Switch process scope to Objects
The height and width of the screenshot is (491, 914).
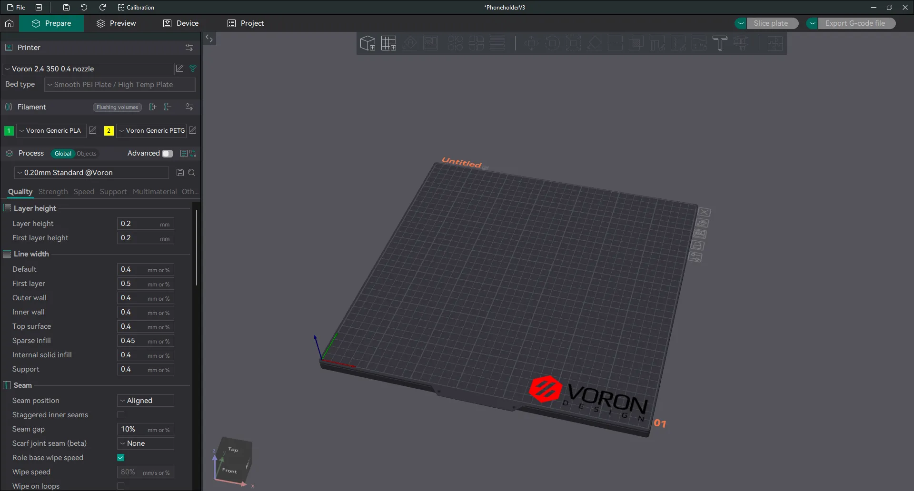pyautogui.click(x=87, y=154)
